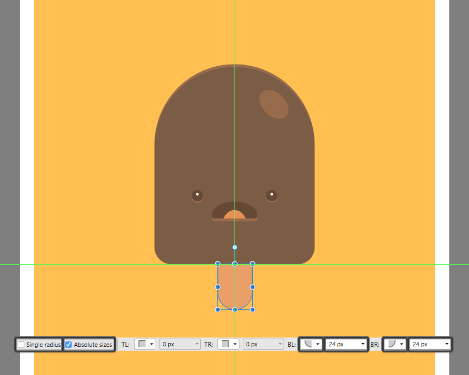
Task: Click the BL corner type icon
Action: tap(308, 344)
